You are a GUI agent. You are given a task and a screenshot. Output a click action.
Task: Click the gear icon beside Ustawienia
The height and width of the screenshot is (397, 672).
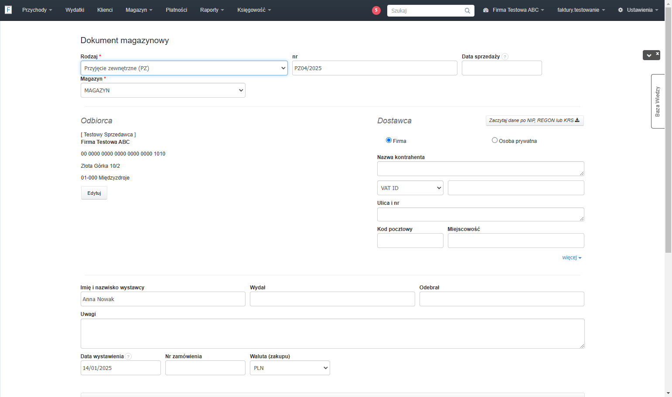[621, 10]
